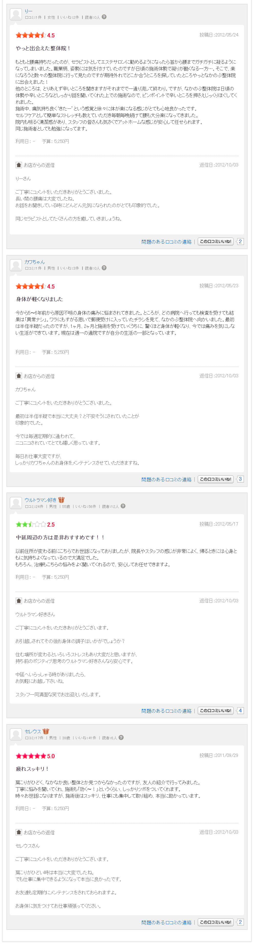The image size is (255, 946).
Task: Click the crown badge next to セレウス
Action: [x=46, y=731]
